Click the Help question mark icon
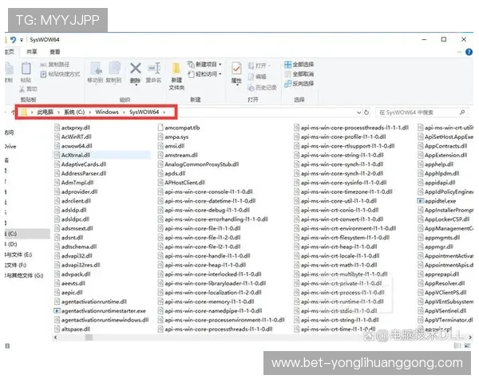This screenshot has width=479, height=383. (469, 52)
